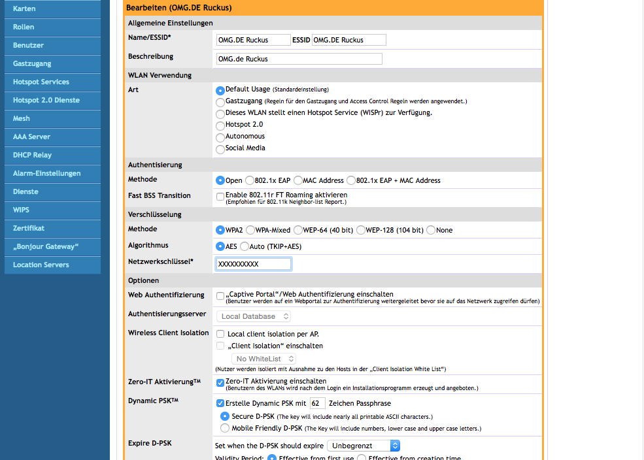This screenshot has width=644, height=460.
Task: Go to Hotspot Services in sidebar
Action: [x=52, y=82]
